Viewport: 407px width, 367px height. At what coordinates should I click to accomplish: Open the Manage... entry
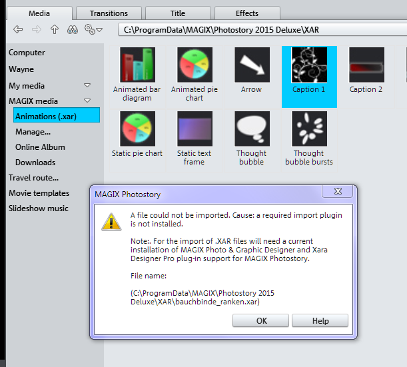pyautogui.click(x=33, y=132)
